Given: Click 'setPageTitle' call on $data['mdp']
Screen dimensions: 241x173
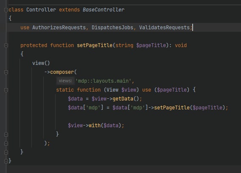Looking at the screenshot, I should click(x=172, y=108).
